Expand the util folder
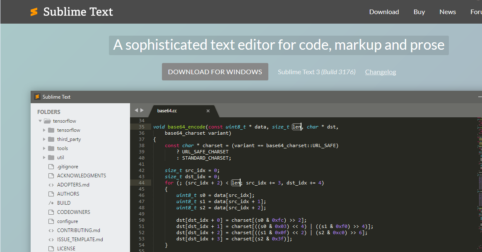482x252 pixels. click(x=44, y=157)
